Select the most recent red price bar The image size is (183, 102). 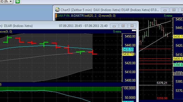93,52
